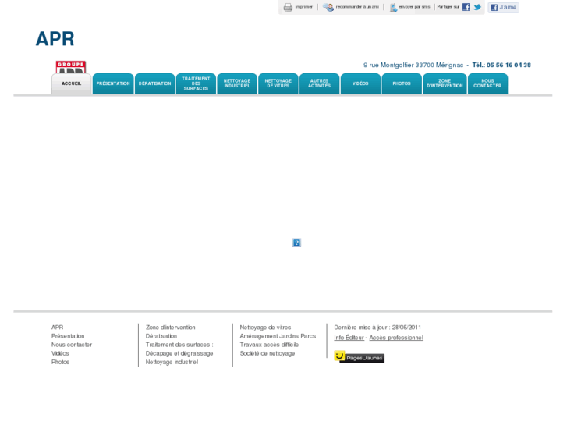Open the PagesJaunes logo link
The height and width of the screenshot is (425, 567).
point(359,356)
